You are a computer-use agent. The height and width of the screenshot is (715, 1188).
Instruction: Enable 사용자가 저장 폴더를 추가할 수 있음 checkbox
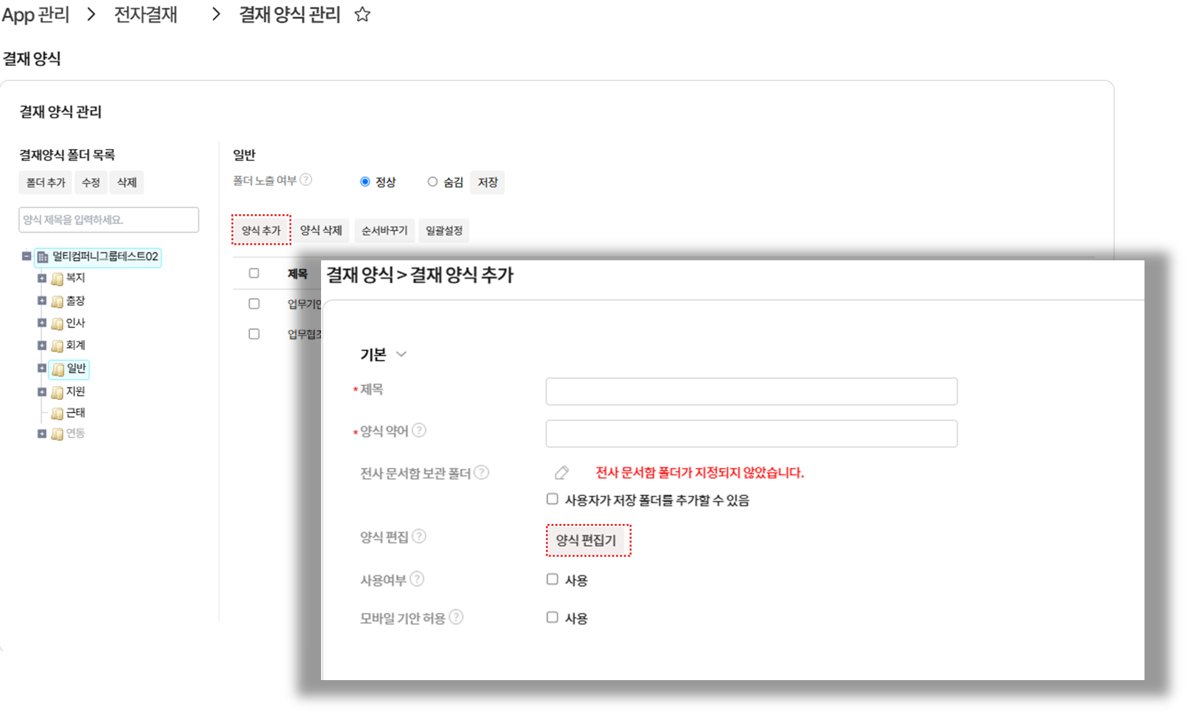pyautogui.click(x=552, y=499)
